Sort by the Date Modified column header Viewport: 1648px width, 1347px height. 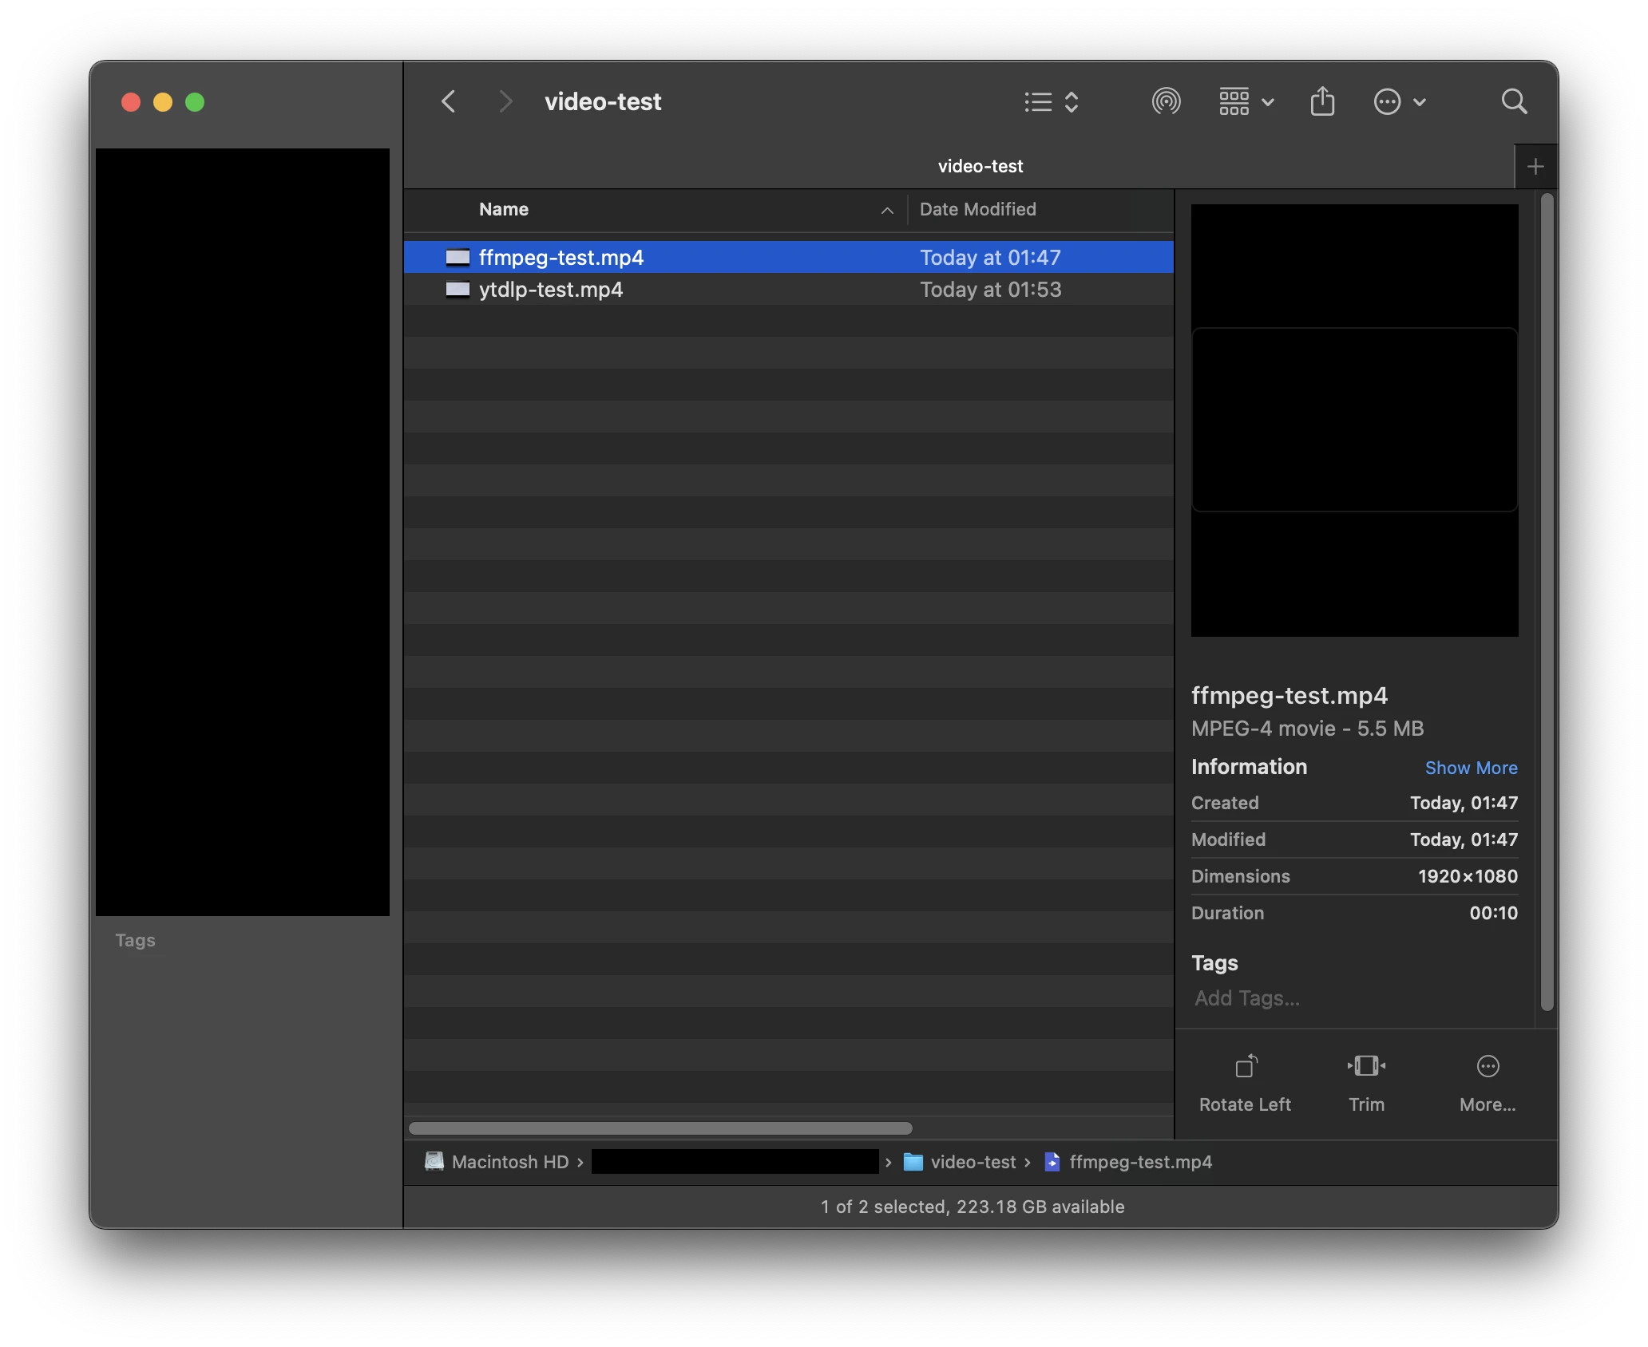pos(977,209)
